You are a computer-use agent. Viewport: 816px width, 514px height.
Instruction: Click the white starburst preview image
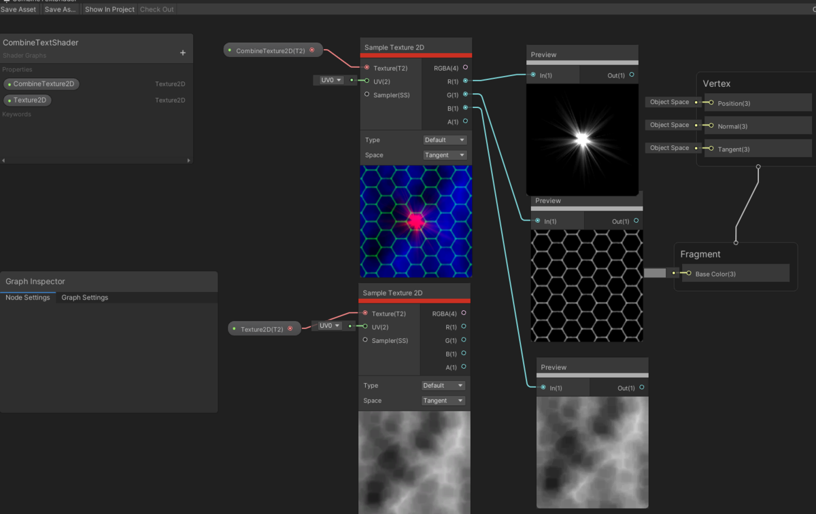point(582,139)
